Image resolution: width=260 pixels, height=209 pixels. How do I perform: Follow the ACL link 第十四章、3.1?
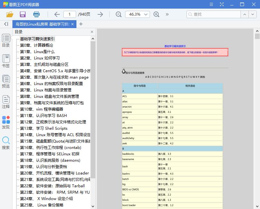pyautogui.click(x=166, y=96)
